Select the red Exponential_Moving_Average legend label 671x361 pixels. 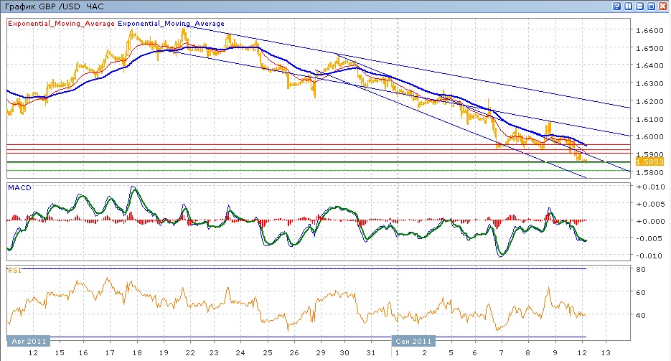point(62,24)
